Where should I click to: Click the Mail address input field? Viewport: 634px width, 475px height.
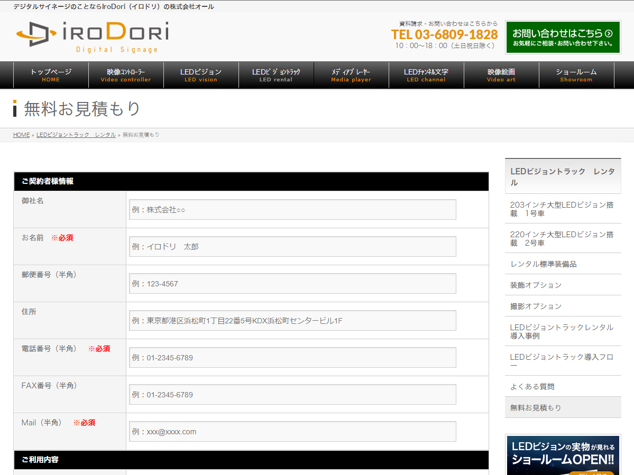point(292,432)
